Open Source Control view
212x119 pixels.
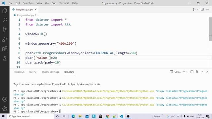coord(5,30)
